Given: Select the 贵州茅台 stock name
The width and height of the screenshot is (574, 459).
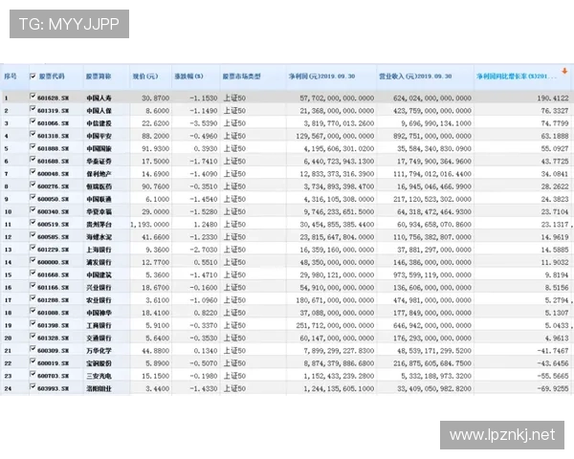Looking at the screenshot, I should [99, 224].
